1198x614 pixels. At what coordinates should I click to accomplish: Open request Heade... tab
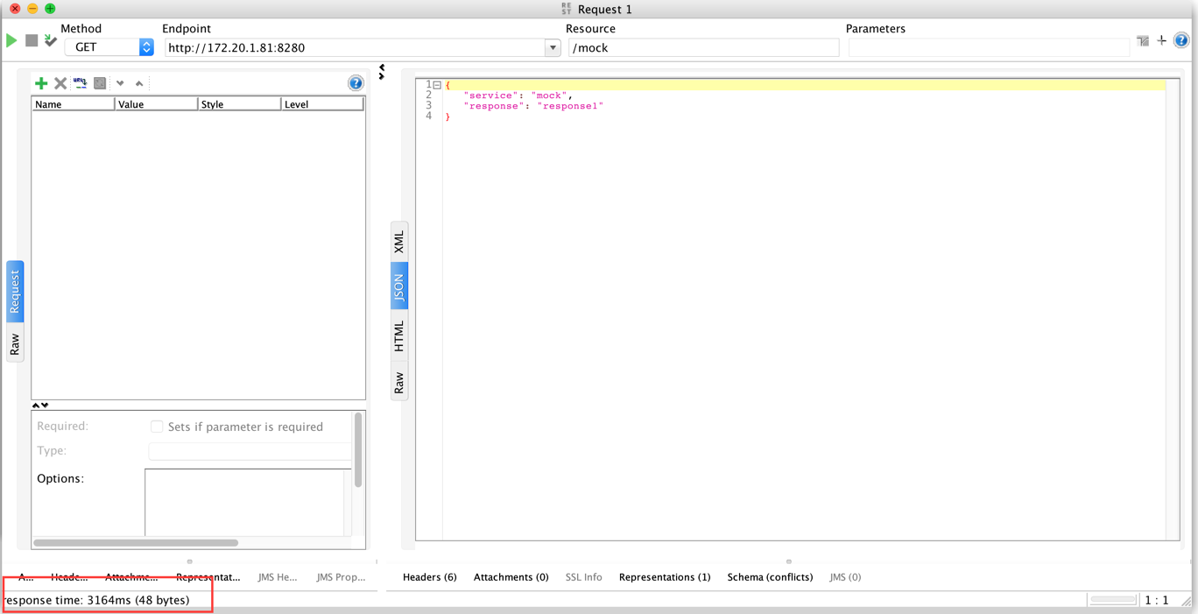point(69,577)
